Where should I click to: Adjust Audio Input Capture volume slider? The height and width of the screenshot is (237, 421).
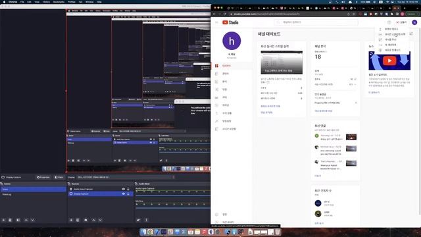[x=172, y=196]
